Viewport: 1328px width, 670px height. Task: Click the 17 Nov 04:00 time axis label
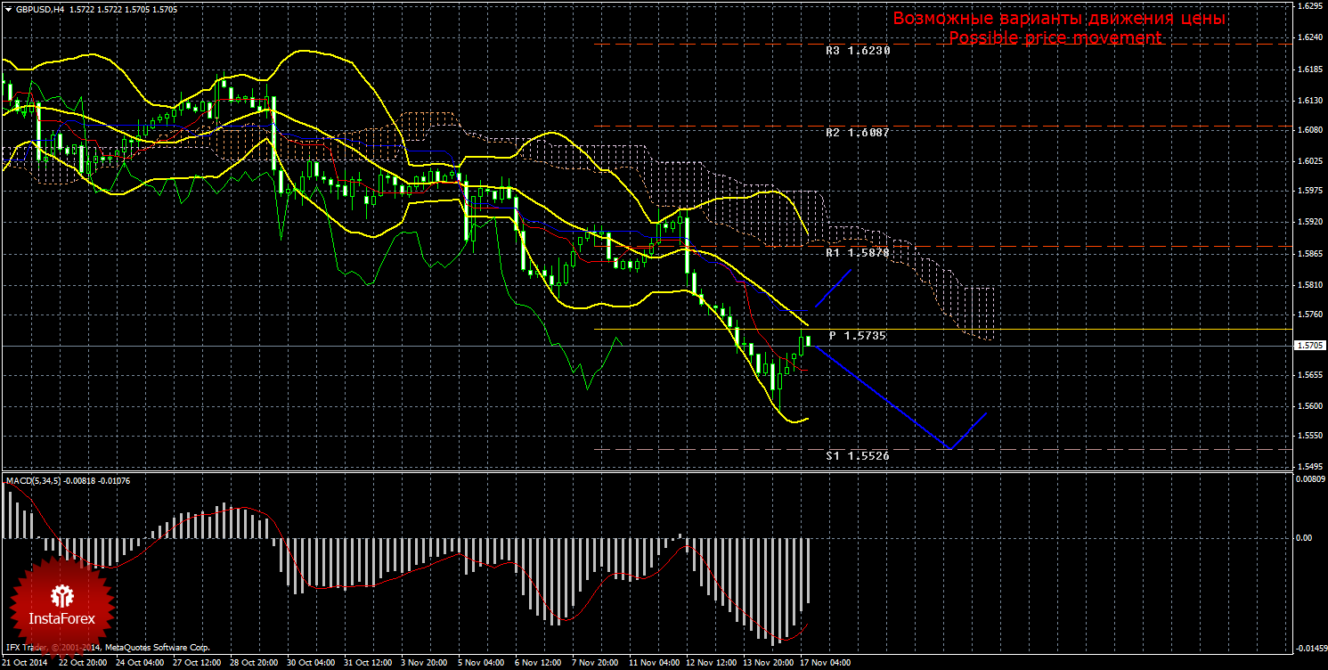click(x=823, y=663)
